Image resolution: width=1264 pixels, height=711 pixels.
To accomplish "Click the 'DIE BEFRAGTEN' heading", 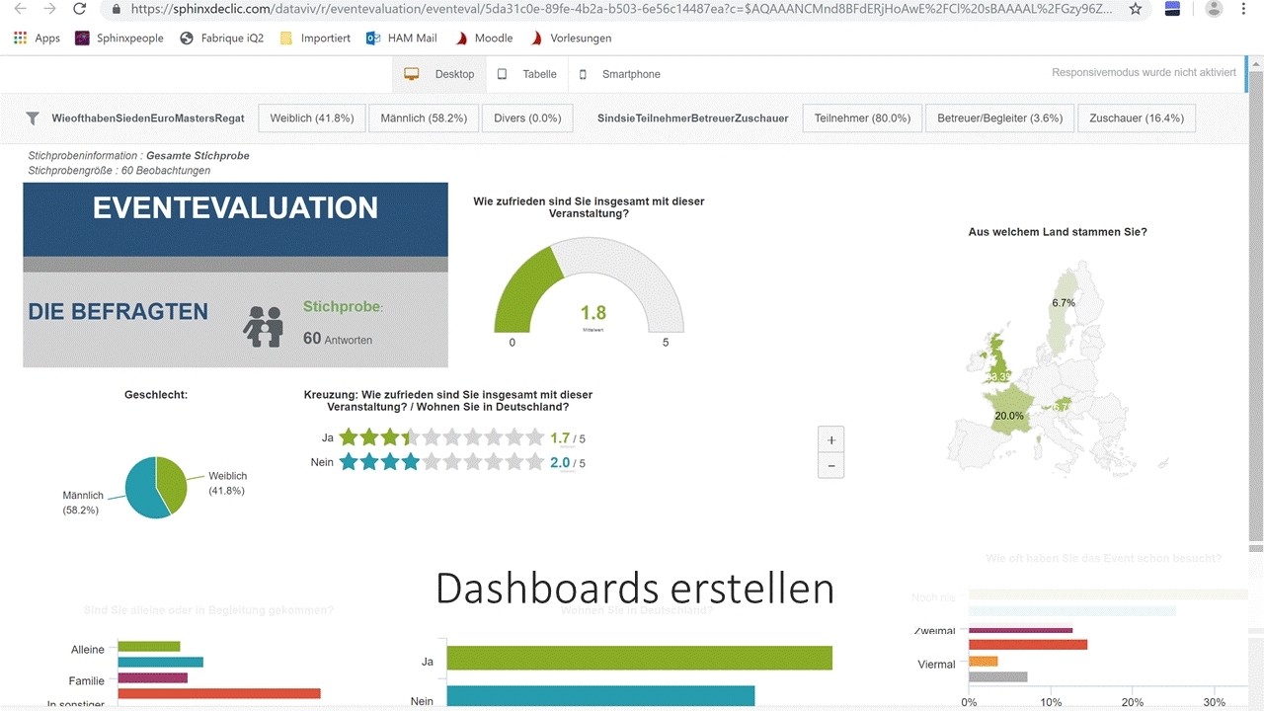I will pyautogui.click(x=118, y=312).
